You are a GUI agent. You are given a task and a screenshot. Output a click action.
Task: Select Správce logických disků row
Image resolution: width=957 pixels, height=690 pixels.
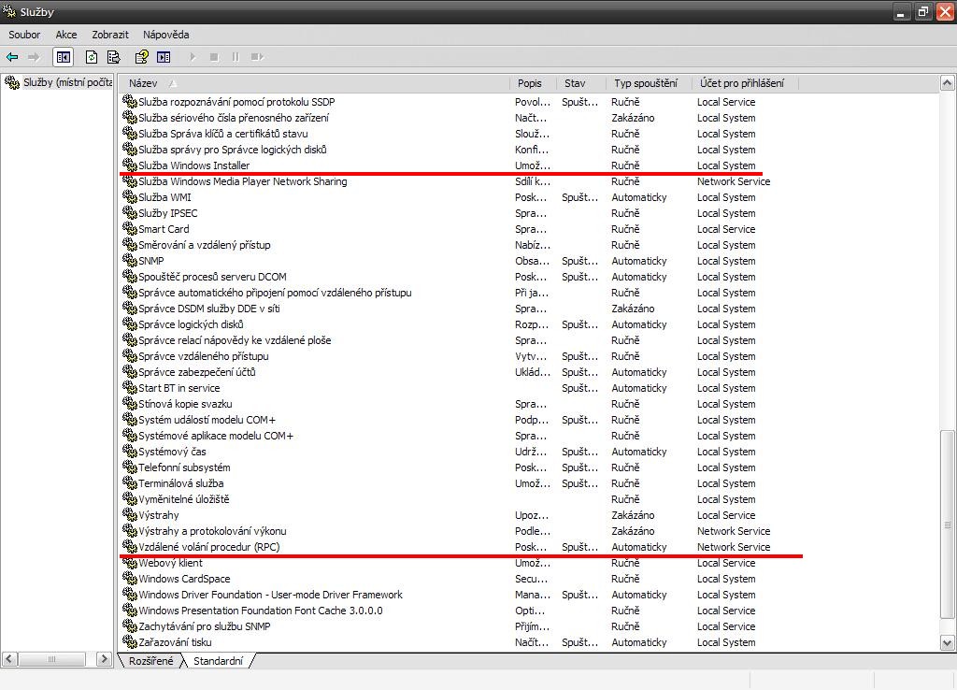(x=191, y=324)
